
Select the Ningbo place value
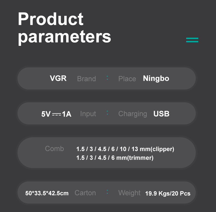(156, 79)
